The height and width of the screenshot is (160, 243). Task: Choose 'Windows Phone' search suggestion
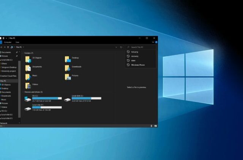(137, 65)
